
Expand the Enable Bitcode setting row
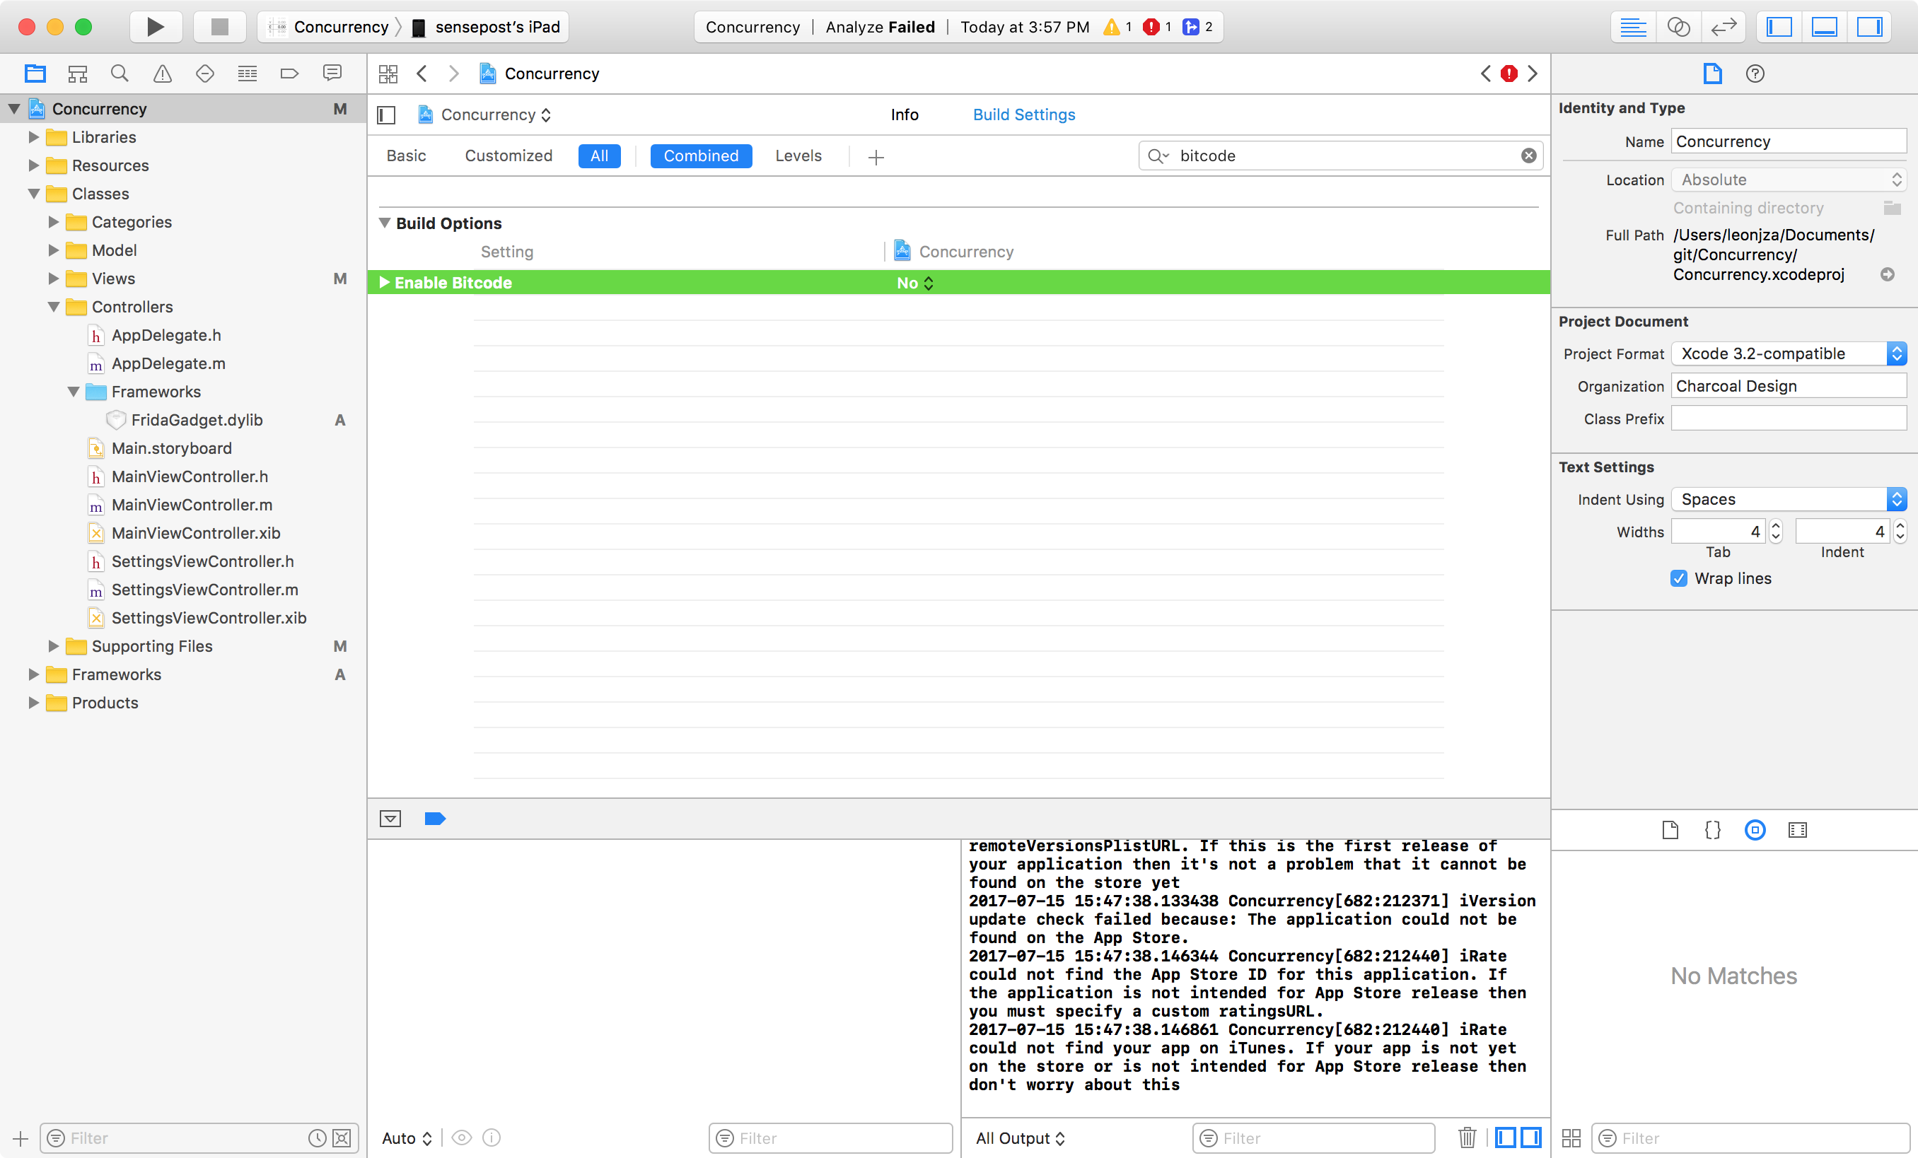pyautogui.click(x=384, y=283)
